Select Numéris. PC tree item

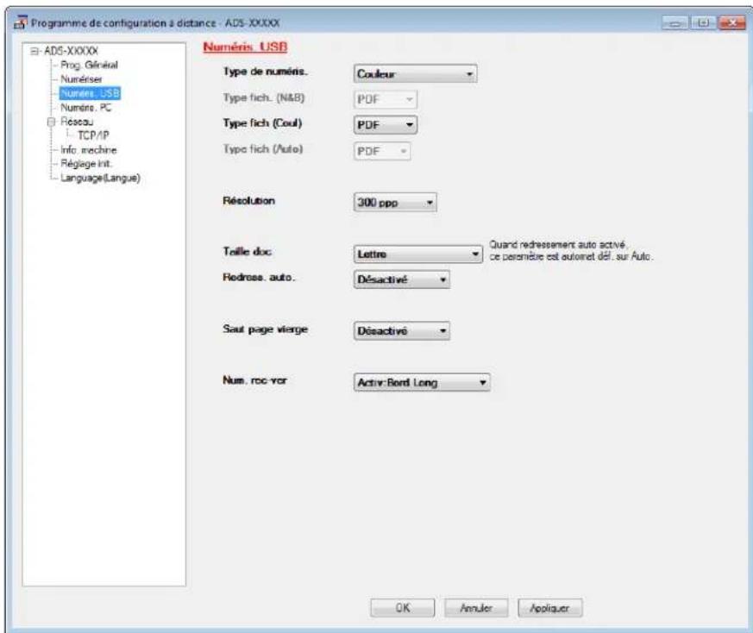pos(85,108)
